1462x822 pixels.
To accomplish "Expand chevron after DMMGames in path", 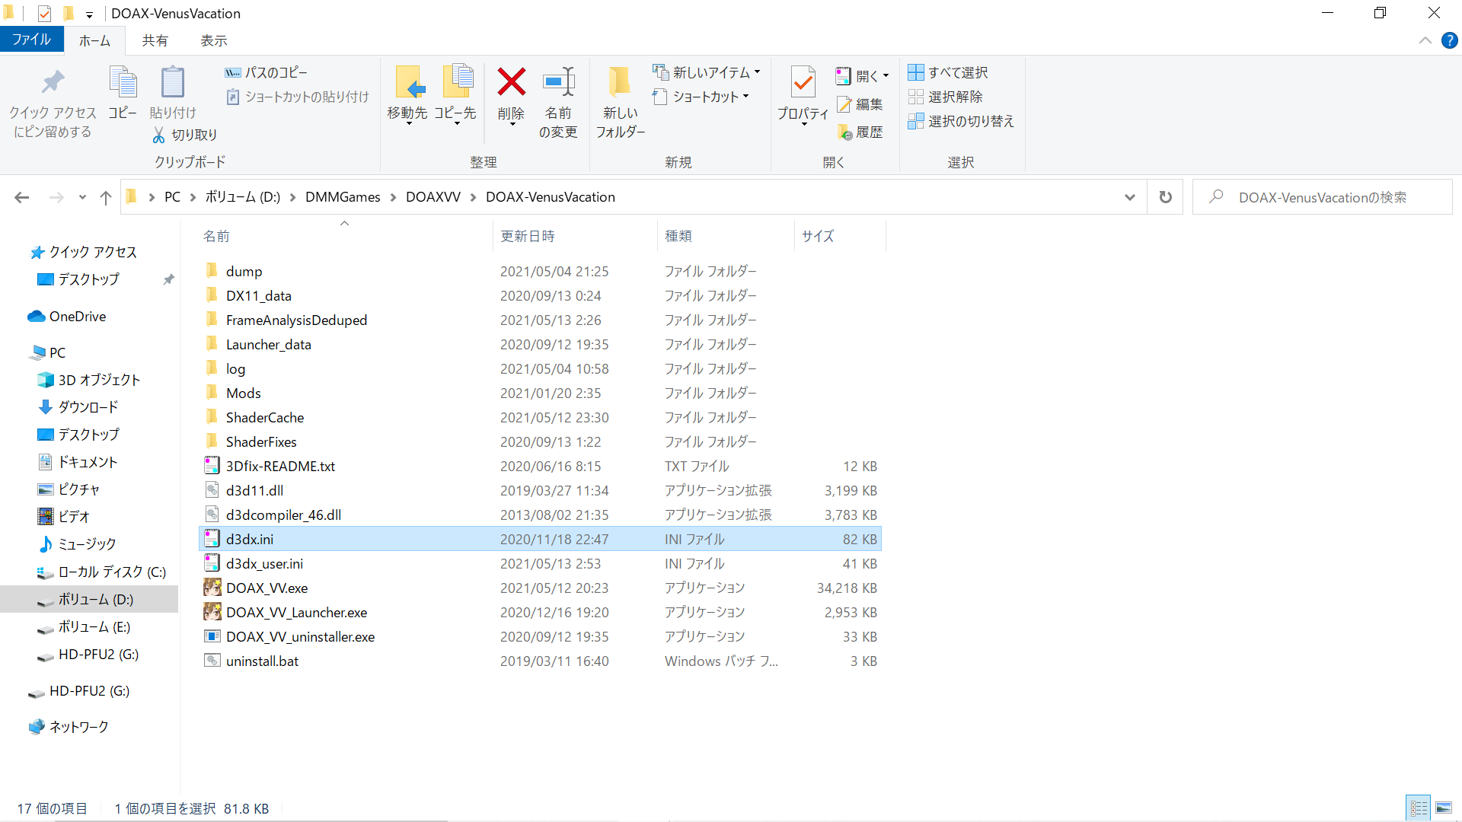I will click(x=393, y=197).
